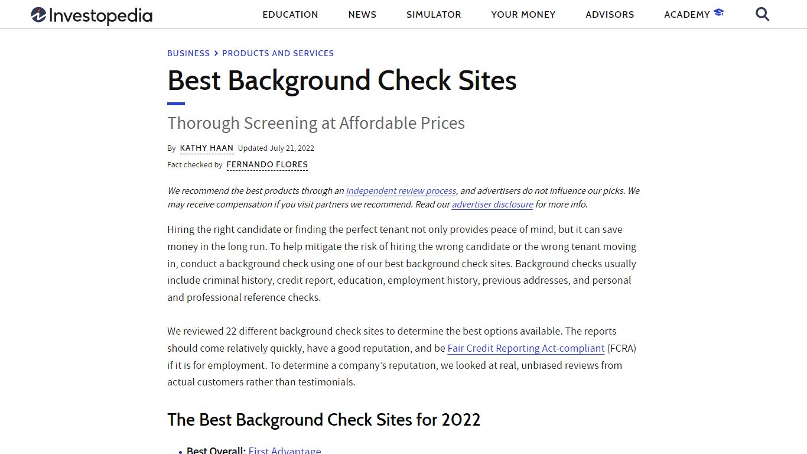Open the independent review process link
The height and width of the screenshot is (454, 807).
[x=401, y=191]
